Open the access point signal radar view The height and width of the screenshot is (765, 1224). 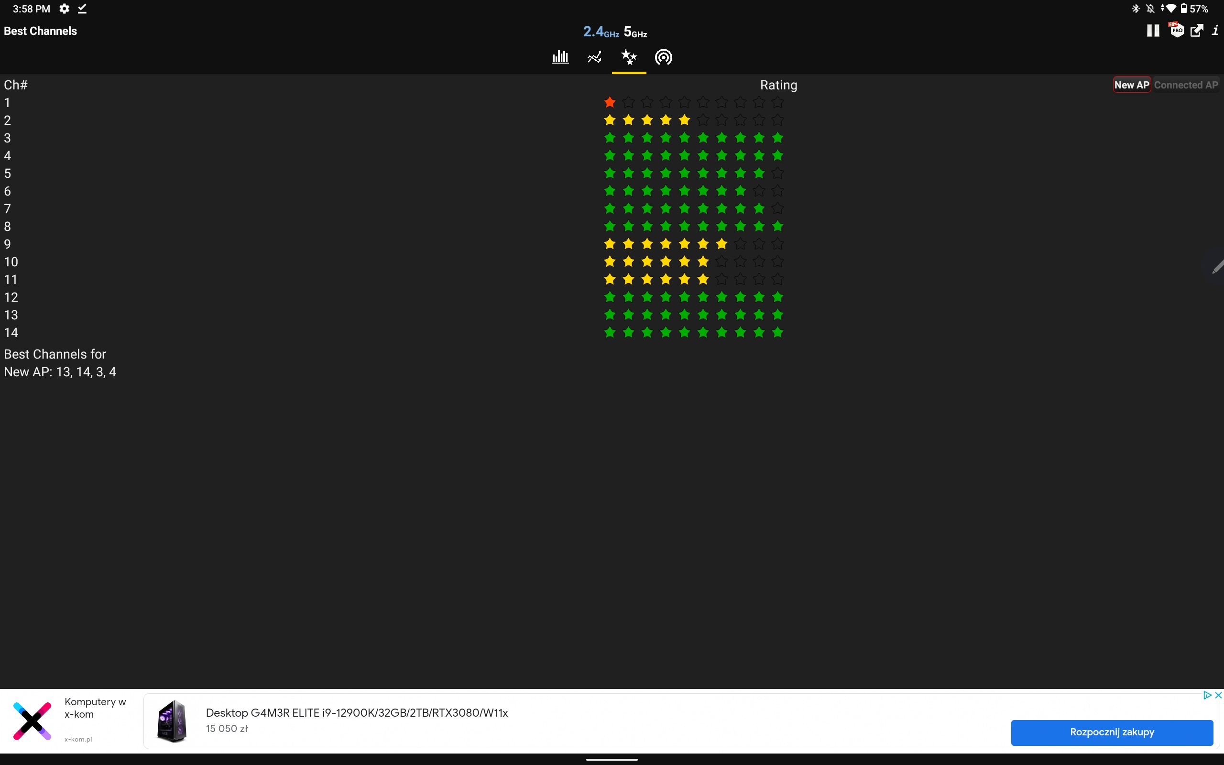pyautogui.click(x=663, y=57)
